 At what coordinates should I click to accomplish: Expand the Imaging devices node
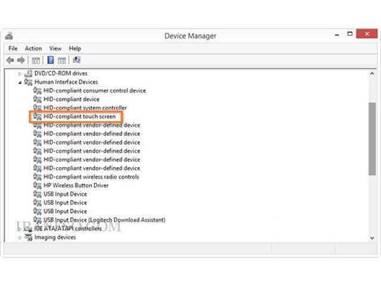20,238
